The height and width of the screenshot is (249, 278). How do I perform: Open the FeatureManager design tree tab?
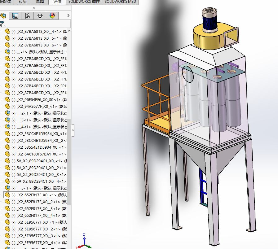(x=3, y=16)
